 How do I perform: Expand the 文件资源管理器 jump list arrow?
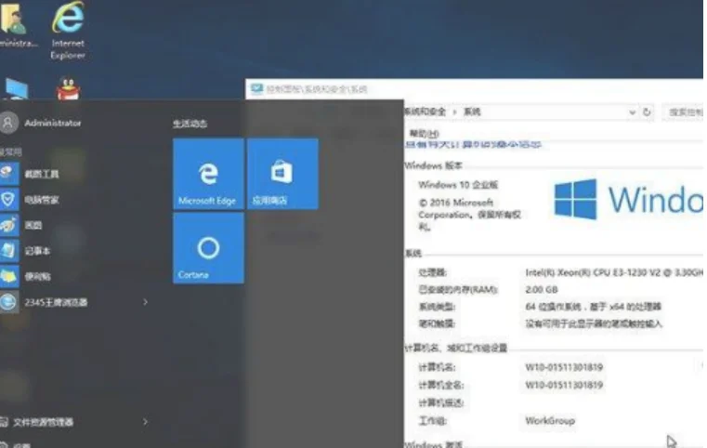tap(145, 422)
